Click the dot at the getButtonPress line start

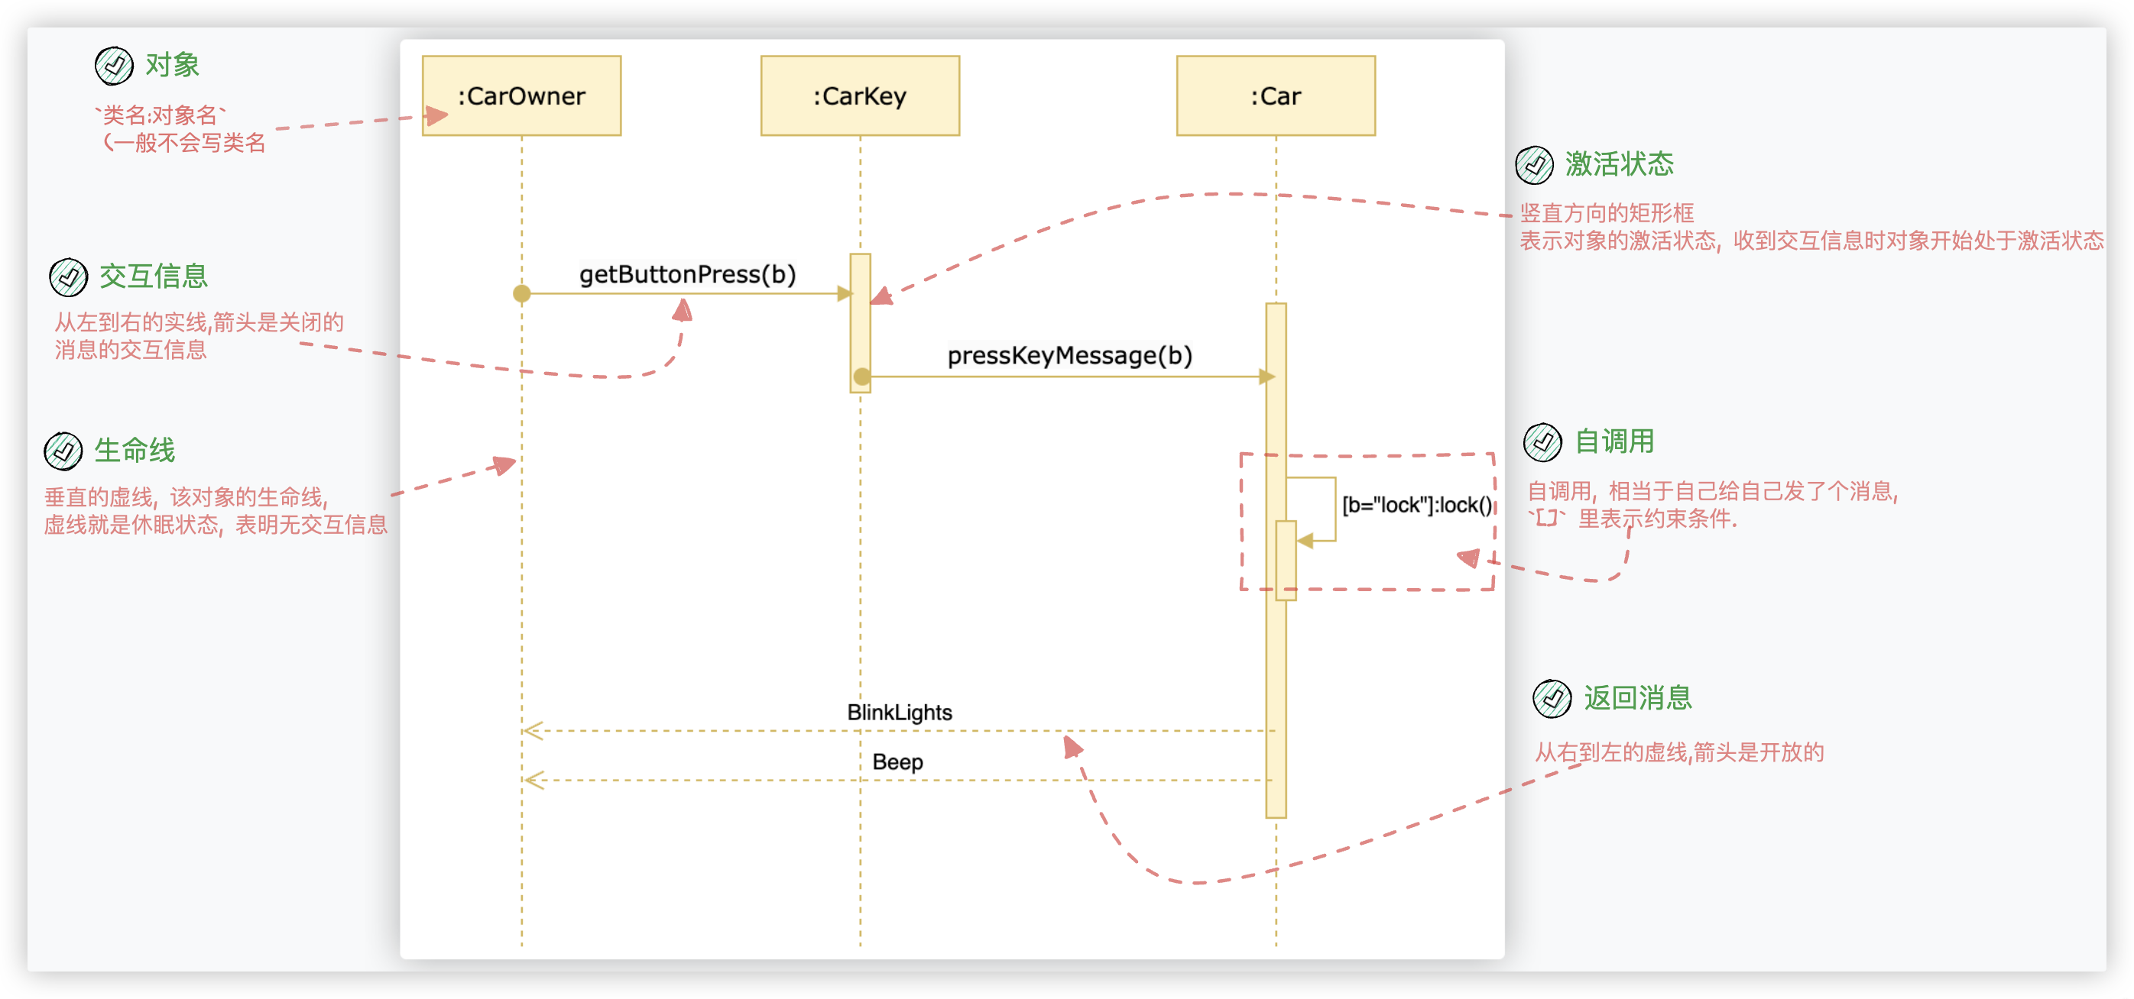click(522, 293)
